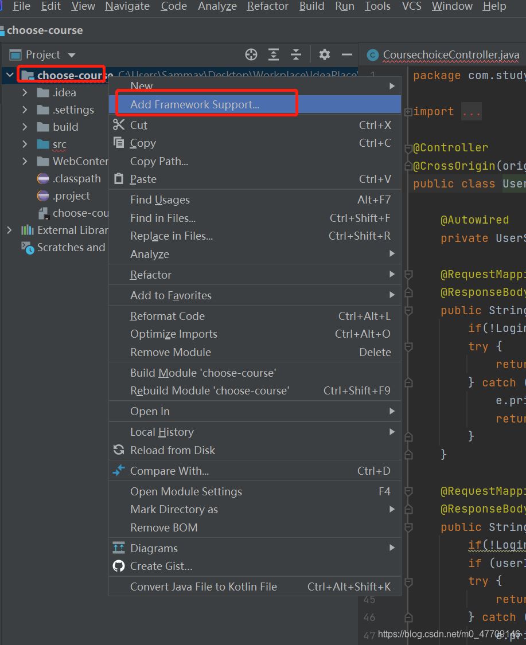Viewport: 526px width, 645px height.
Task: Expand the src folder in tree
Action: pyautogui.click(x=25, y=144)
